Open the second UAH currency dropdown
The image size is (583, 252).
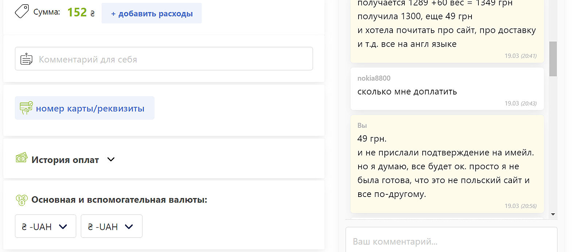(111, 226)
